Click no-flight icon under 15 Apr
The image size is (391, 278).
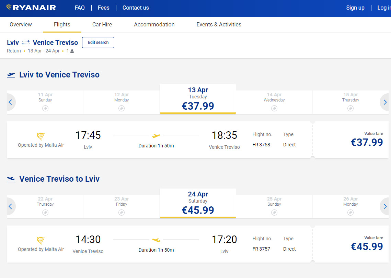(x=350, y=108)
